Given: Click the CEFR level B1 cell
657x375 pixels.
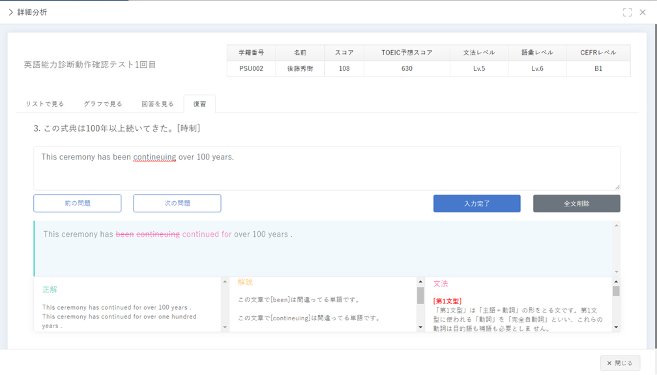Looking at the screenshot, I should 598,68.
